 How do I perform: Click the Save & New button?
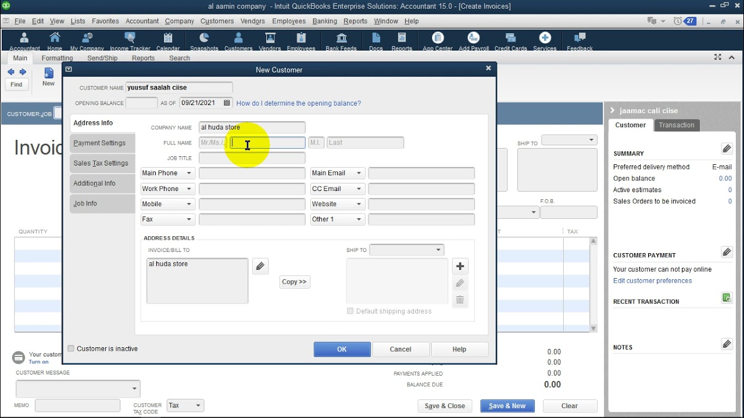coord(507,406)
